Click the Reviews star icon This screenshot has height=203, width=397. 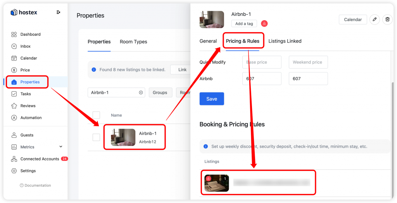pos(14,106)
